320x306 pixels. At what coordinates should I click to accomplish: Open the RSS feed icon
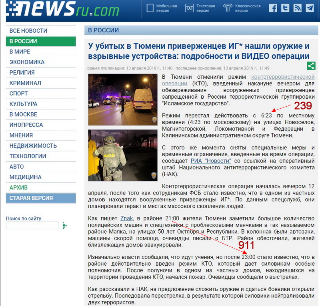click(297, 8)
